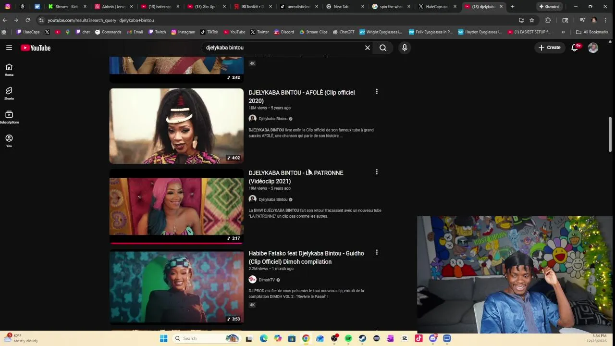Click the 4K badge under Guidho video
Viewport: 615px width, 346px height.
click(x=252, y=305)
